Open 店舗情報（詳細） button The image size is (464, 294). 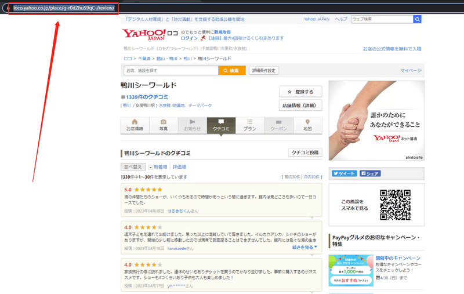(x=300, y=106)
